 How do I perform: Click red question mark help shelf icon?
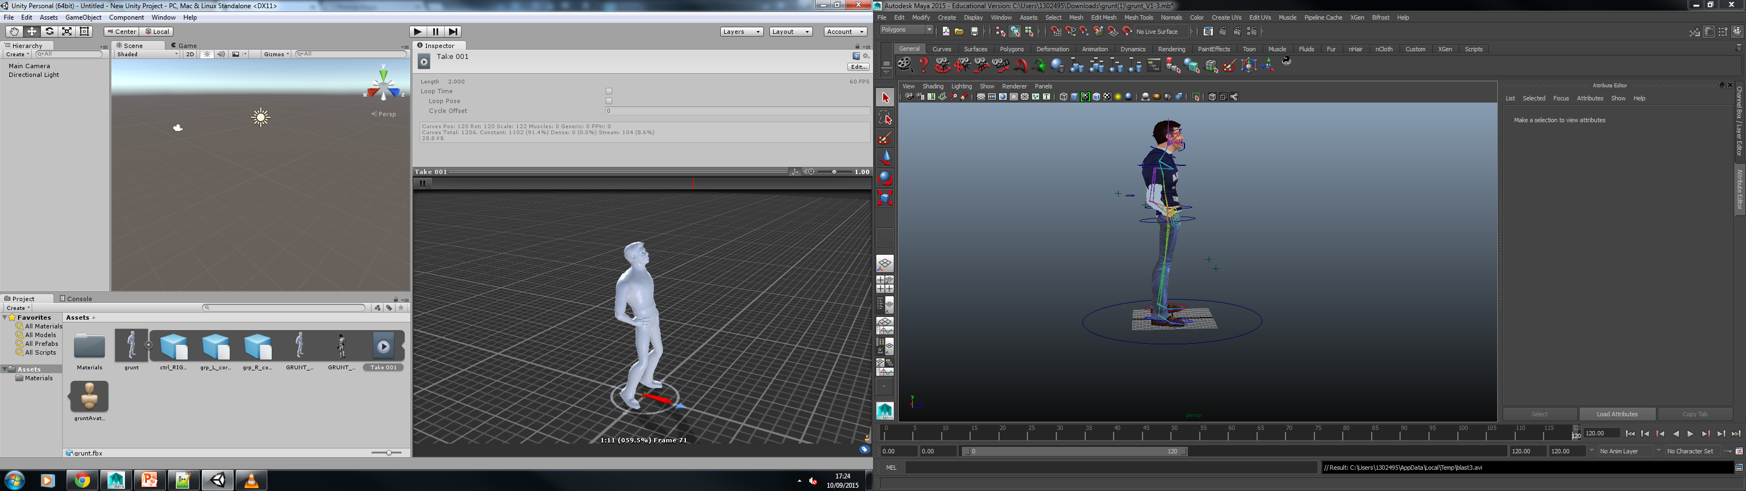tap(923, 65)
